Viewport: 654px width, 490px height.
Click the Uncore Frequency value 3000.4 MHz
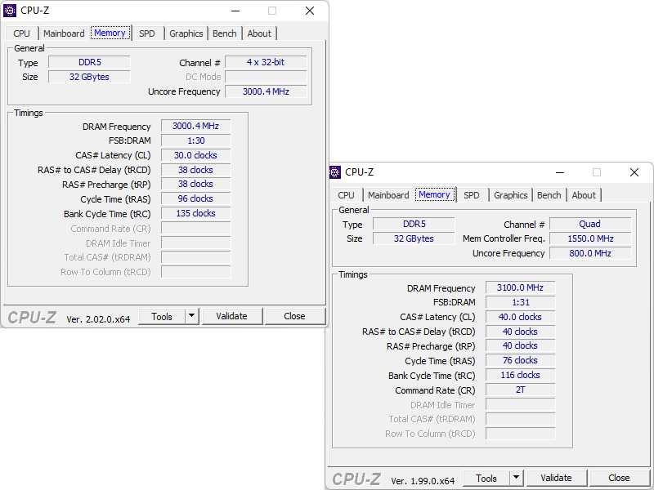point(267,91)
